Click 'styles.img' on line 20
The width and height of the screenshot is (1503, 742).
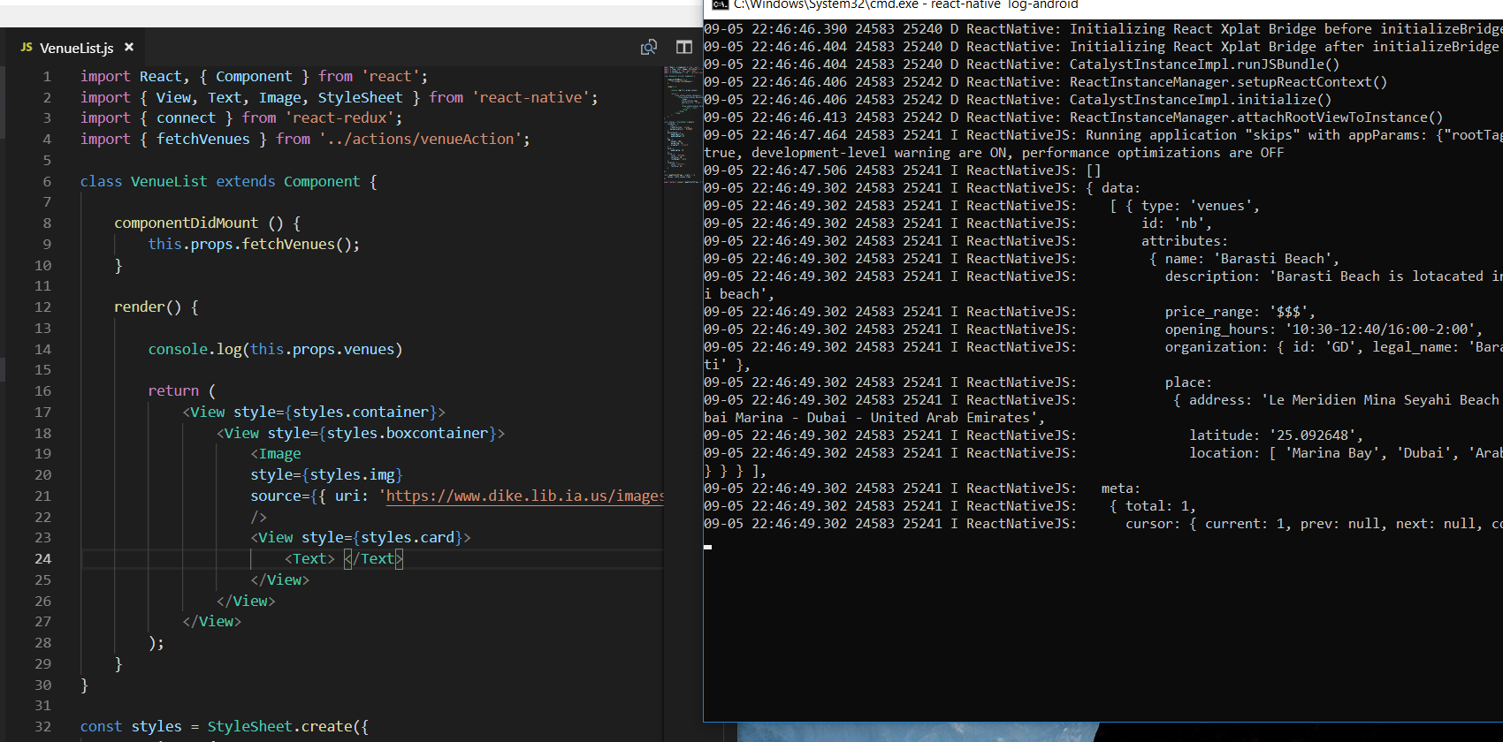[x=353, y=474]
